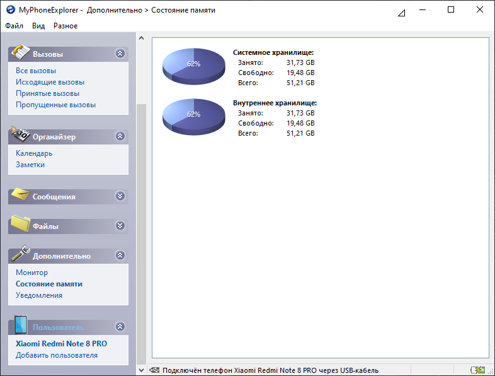Click the Системное хранилище heading
Viewport: 495px width, 376px height.
273,52
